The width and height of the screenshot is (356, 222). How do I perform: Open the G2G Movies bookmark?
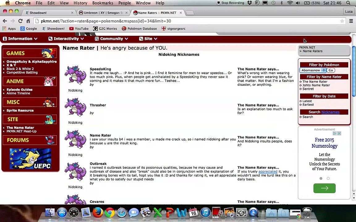click(105, 29)
